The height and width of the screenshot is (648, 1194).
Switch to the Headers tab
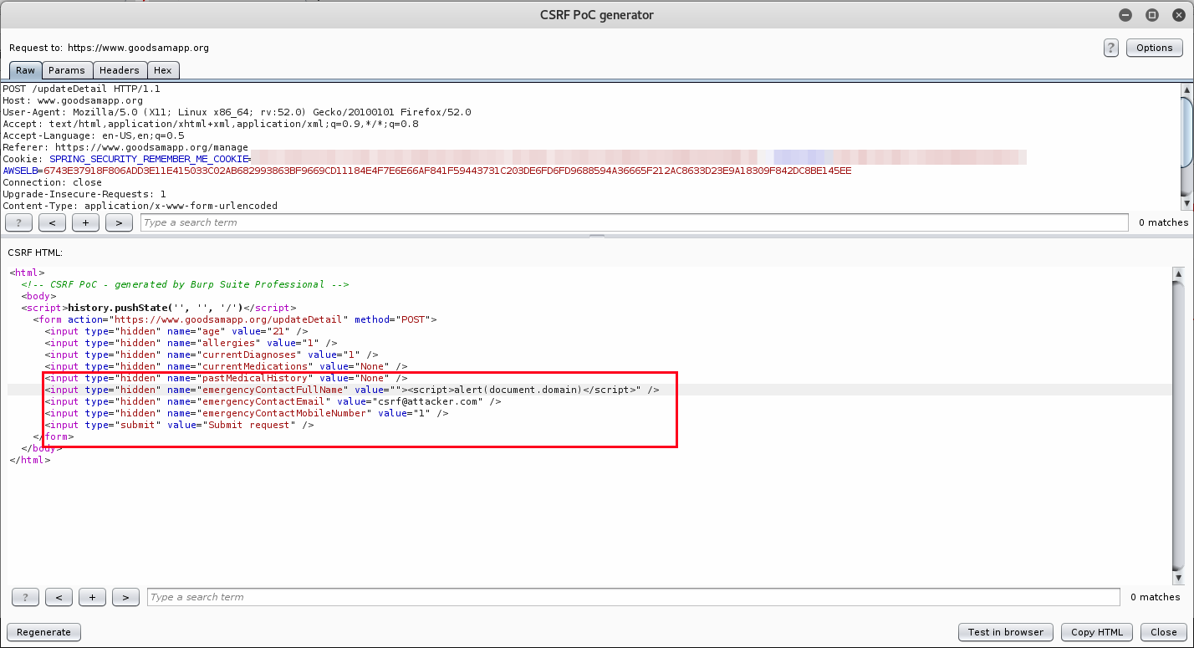point(120,70)
